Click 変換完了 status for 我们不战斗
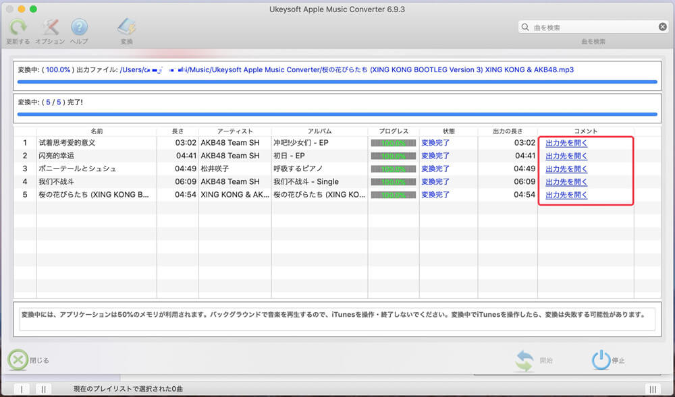The width and height of the screenshot is (675, 397). (x=435, y=181)
